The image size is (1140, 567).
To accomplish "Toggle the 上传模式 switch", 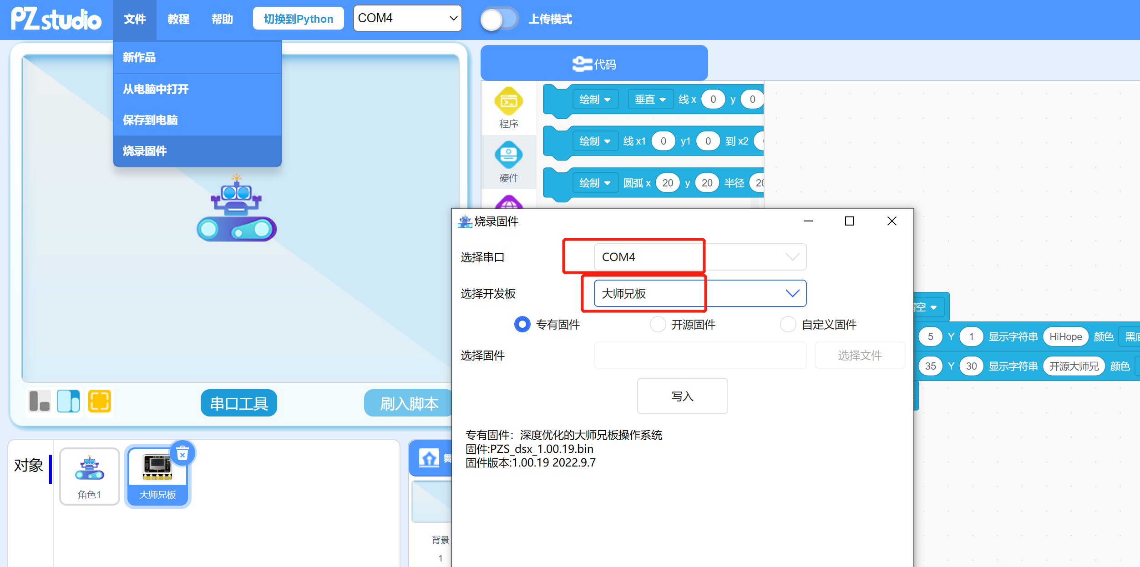I will (x=499, y=19).
